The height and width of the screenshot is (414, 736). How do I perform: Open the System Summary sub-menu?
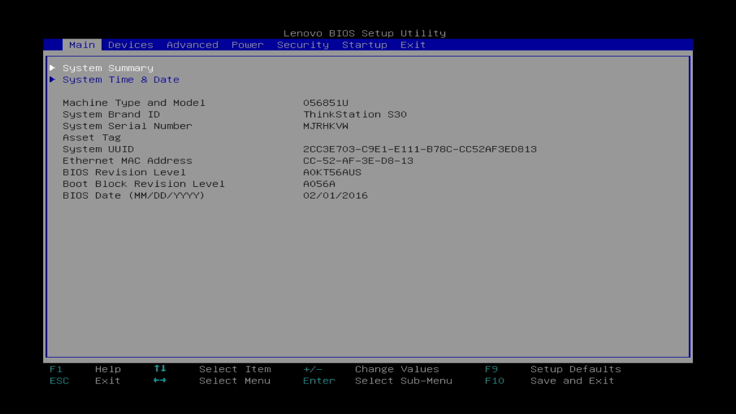coord(108,68)
